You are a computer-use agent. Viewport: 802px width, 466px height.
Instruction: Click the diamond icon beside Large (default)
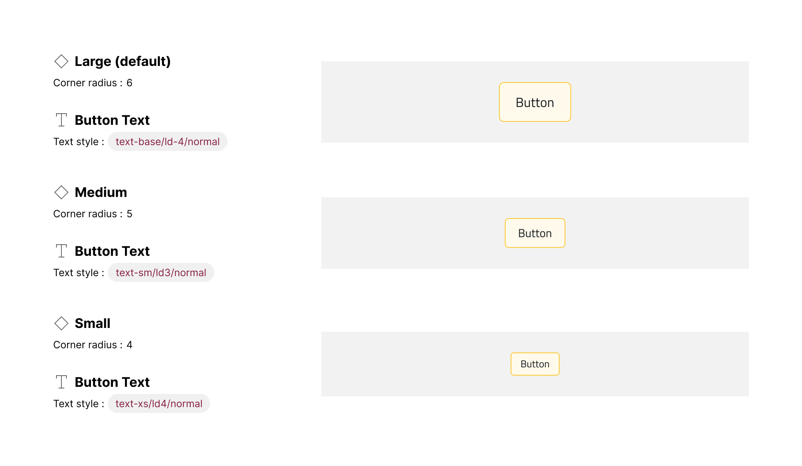click(x=61, y=61)
